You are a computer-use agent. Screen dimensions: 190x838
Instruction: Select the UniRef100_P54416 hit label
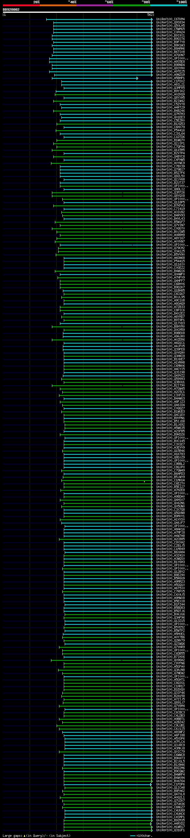click(x=170, y=131)
